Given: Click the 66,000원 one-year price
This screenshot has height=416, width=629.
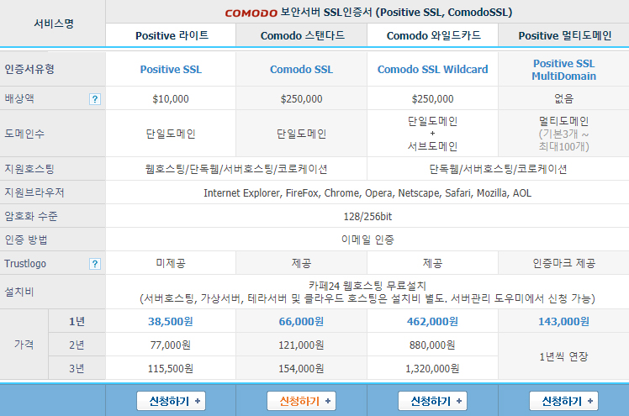Looking at the screenshot, I should (302, 321).
